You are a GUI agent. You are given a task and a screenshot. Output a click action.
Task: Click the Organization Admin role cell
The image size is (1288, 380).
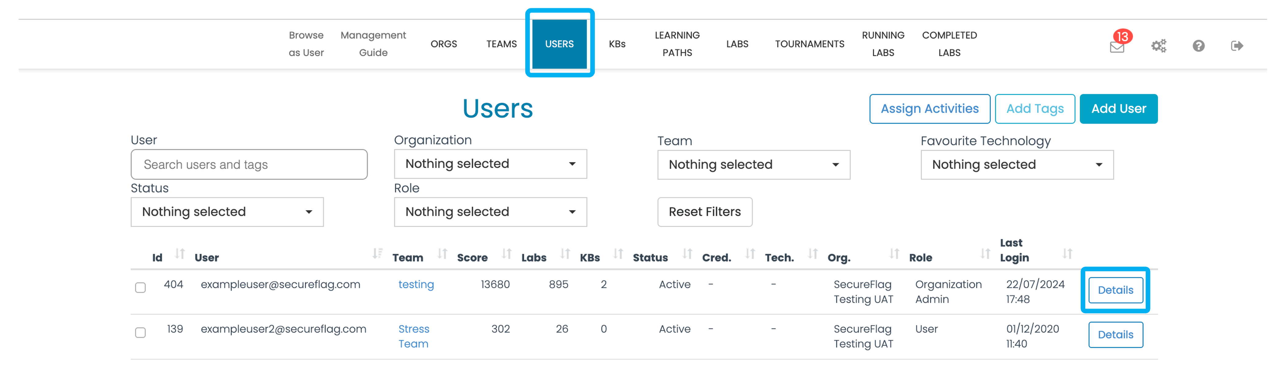click(948, 292)
